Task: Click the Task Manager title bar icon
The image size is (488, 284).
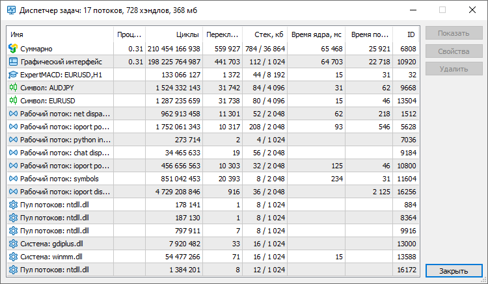Action: 11,10
